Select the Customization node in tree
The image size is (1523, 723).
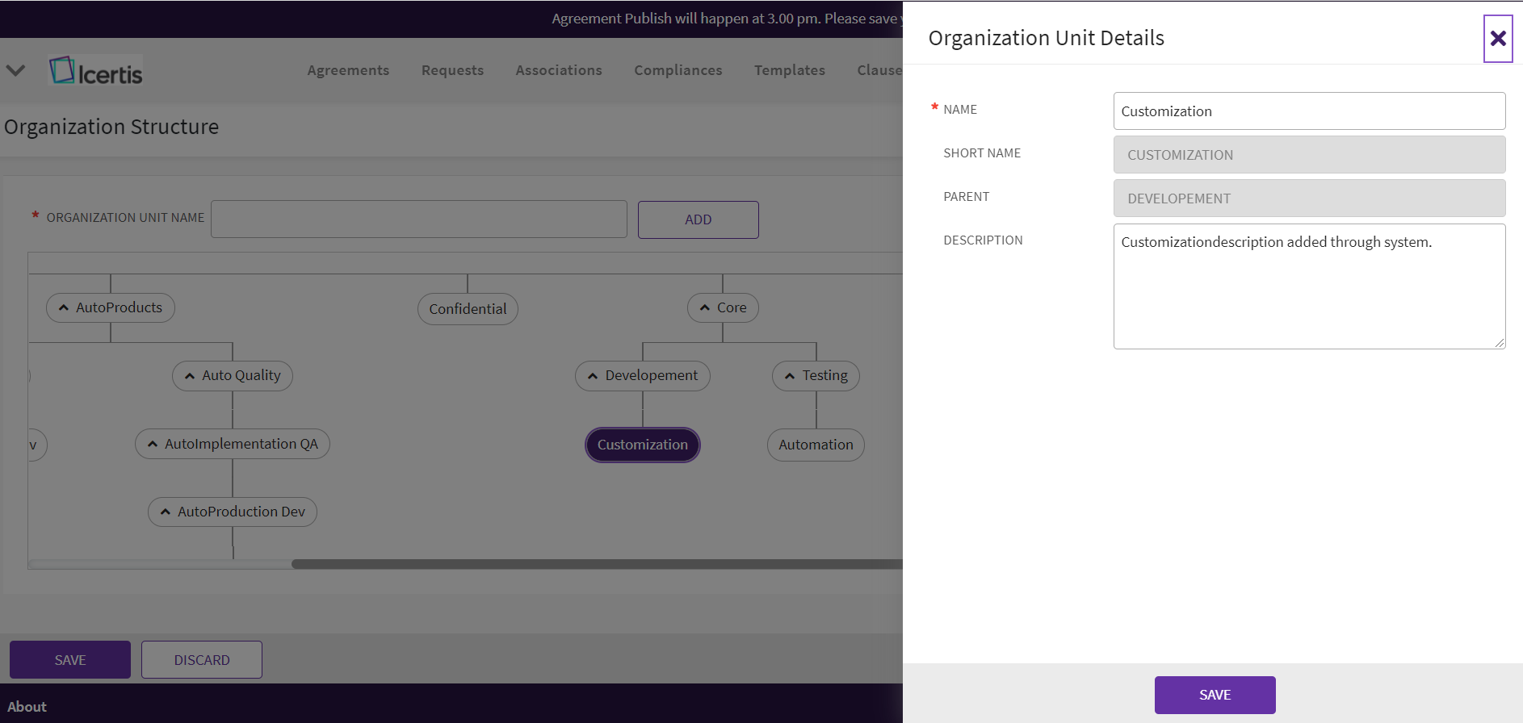642,445
